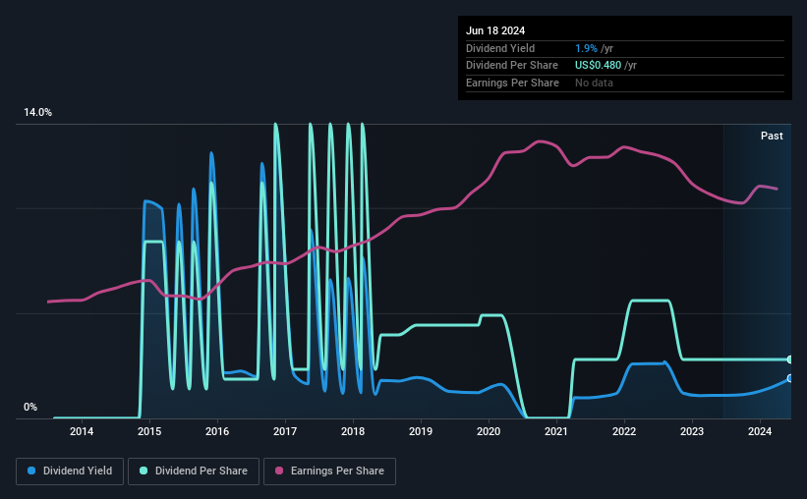
Task: Click the 14.0% y-axis label
Action: point(37,113)
